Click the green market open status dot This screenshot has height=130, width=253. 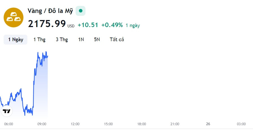(80, 11)
